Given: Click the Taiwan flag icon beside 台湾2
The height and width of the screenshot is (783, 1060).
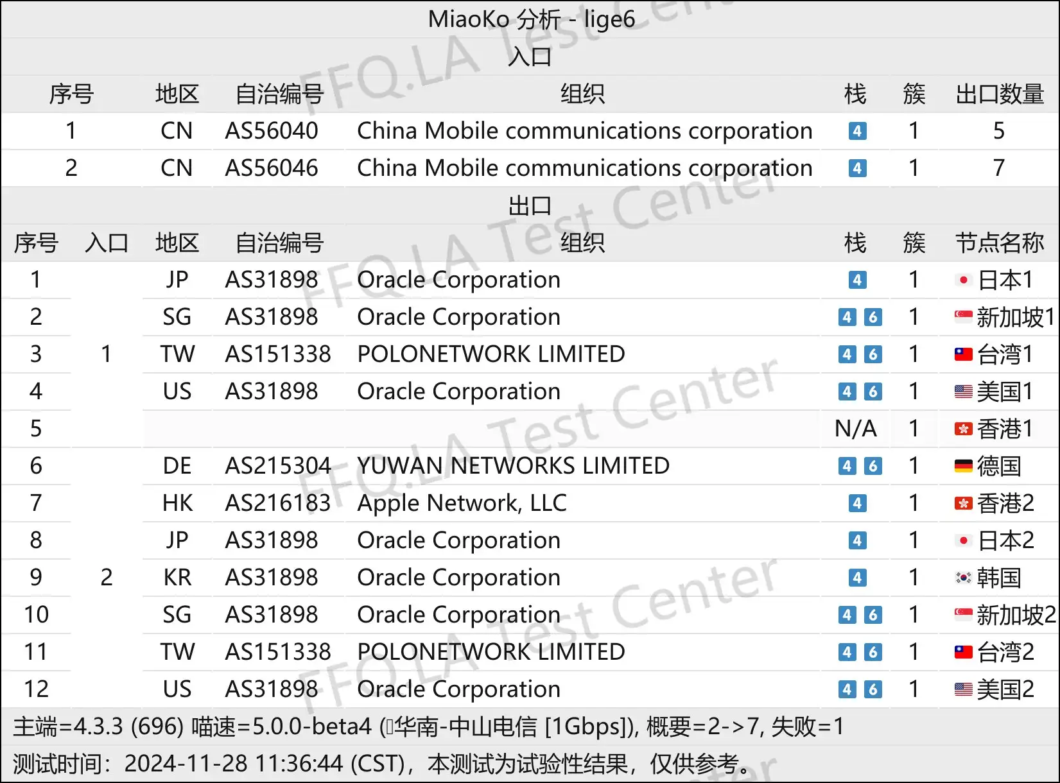Looking at the screenshot, I should (x=963, y=652).
